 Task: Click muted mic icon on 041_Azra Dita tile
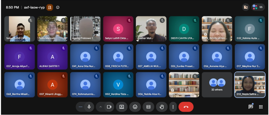click(96, 48)
